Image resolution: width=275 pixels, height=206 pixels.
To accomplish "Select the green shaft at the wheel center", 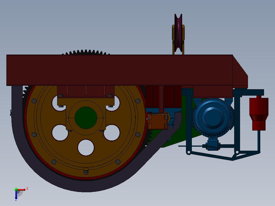I will tap(86, 118).
